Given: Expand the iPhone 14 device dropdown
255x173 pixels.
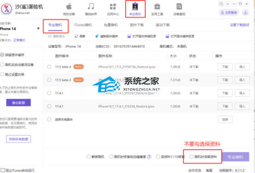Looking at the screenshot, I should tap(38, 29).
